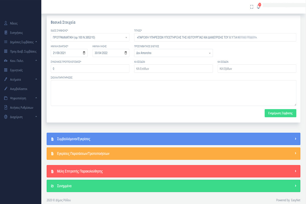Toggle fullscreen mode icon in header
The height and width of the screenshot is (204, 306).
point(252,7)
